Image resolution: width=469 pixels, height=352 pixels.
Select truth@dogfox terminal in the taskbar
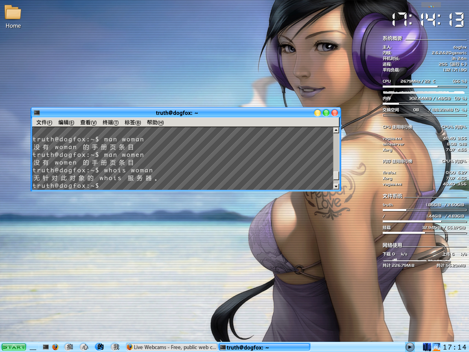[x=264, y=347]
